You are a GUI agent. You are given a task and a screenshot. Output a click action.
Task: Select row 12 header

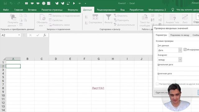pos(3,103)
